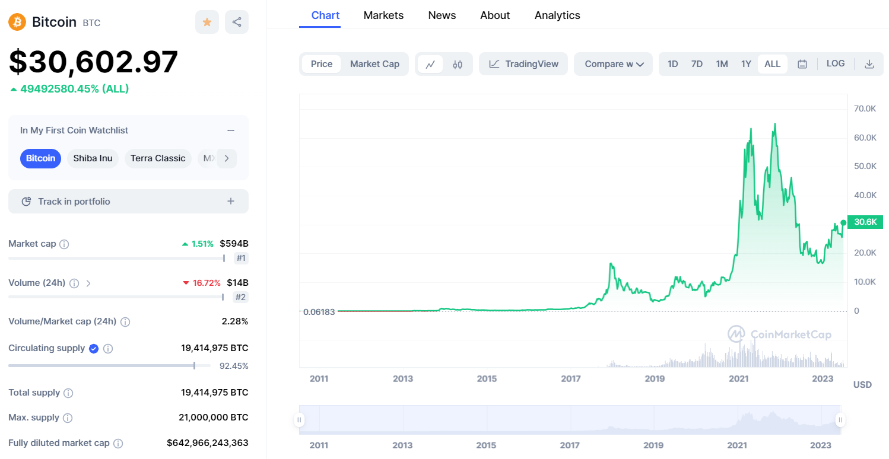Click the 0.06183 starting price label
Image resolution: width=889 pixels, height=459 pixels.
319,311
